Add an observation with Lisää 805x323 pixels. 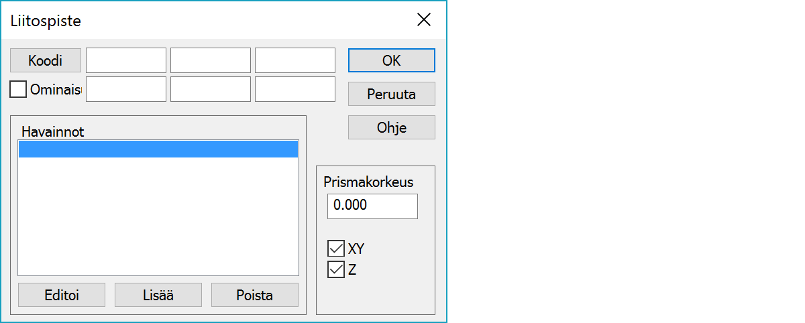point(158,295)
